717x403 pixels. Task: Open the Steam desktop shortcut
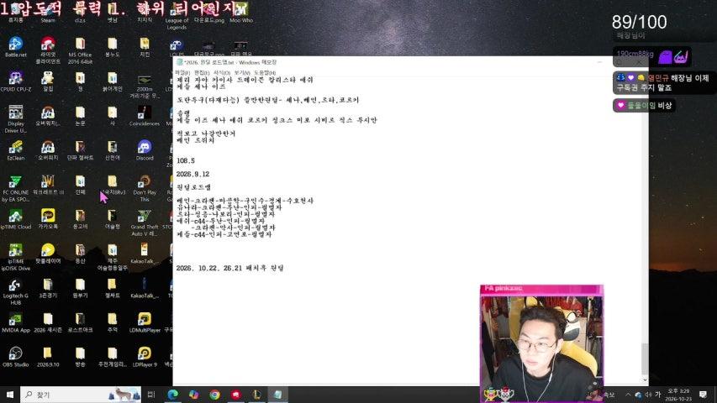click(48, 13)
